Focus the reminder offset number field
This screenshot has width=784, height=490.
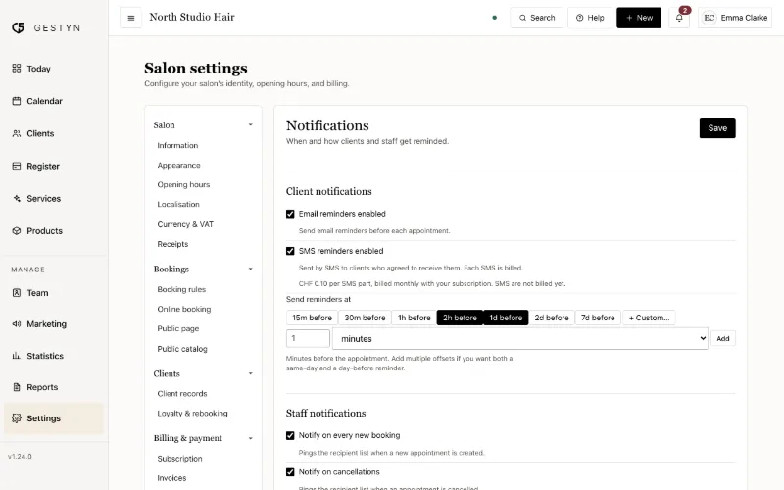coord(308,338)
